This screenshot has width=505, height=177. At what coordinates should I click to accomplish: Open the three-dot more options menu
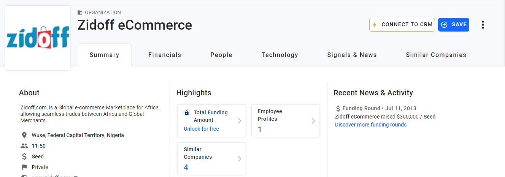[x=483, y=25]
